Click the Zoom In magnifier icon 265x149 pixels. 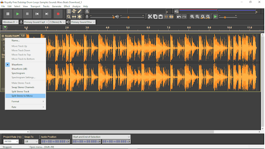point(192,17)
